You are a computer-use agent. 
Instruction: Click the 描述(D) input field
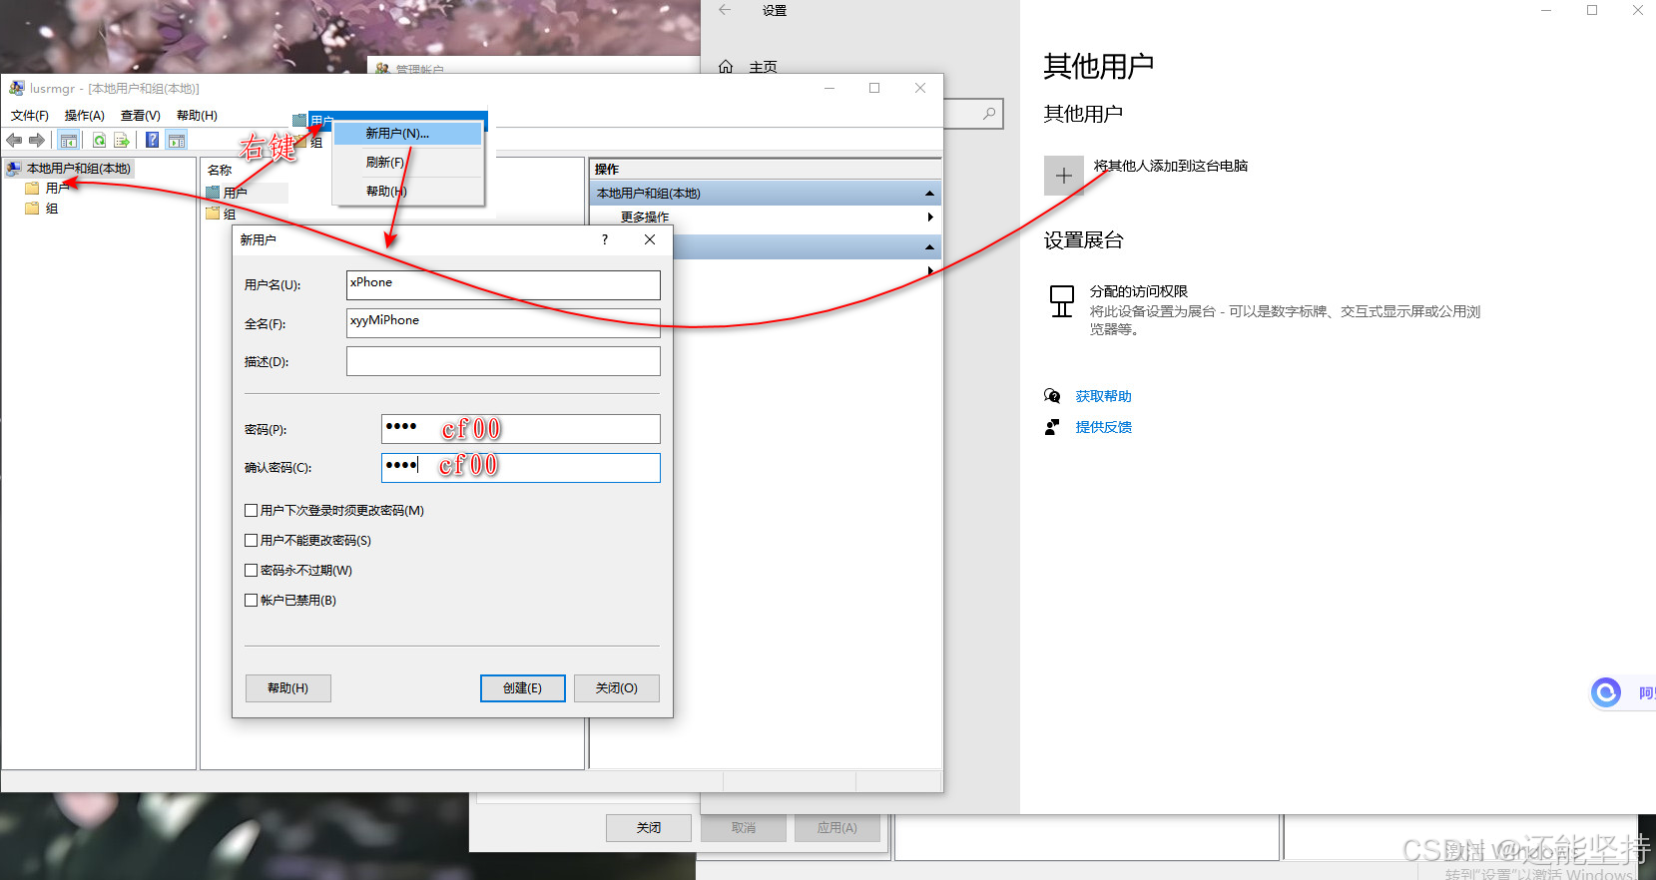(503, 361)
